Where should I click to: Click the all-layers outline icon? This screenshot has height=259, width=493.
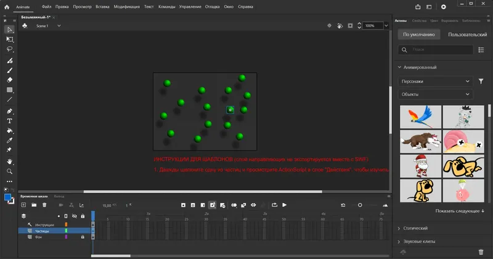(x=66, y=216)
